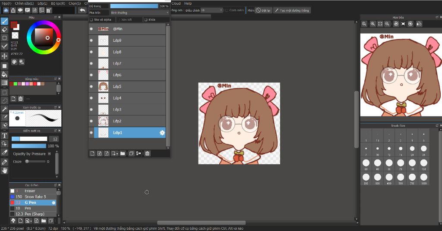Open the Tệp(F) menu
442x231 pixels.
coord(6,3)
